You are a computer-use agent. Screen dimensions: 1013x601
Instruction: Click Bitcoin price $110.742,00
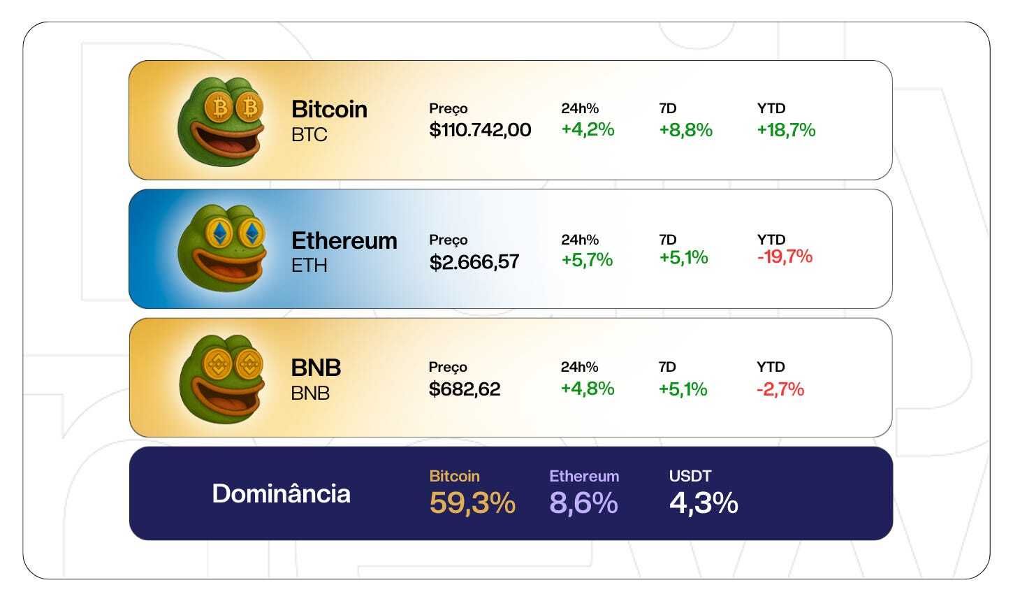coord(480,130)
